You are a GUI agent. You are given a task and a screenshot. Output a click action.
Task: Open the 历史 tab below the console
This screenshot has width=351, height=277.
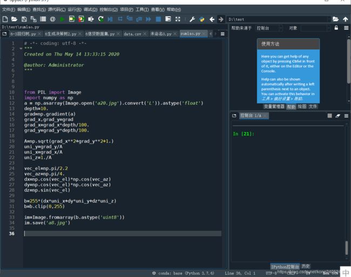coord(306,266)
